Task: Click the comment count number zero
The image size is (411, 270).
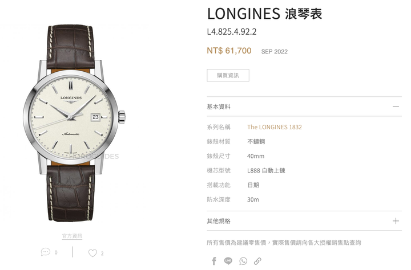Action: click(x=56, y=252)
